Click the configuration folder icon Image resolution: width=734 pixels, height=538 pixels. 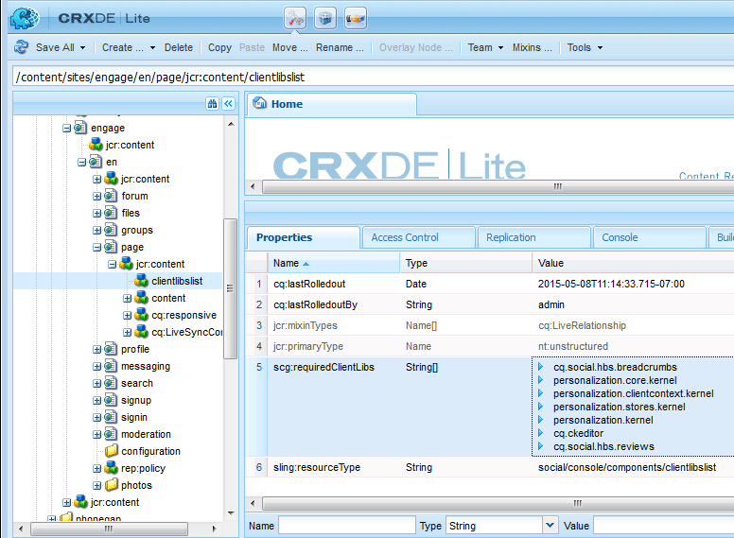tap(111, 451)
